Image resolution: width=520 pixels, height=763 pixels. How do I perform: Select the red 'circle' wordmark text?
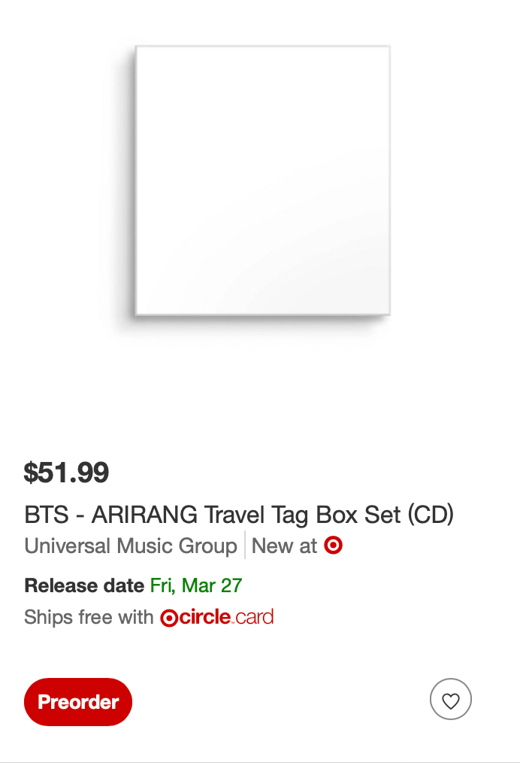pyautogui.click(x=204, y=618)
